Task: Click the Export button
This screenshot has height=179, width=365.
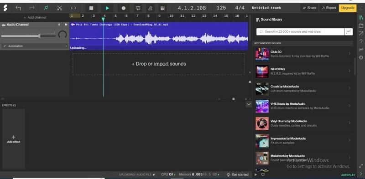Action: (x=328, y=8)
